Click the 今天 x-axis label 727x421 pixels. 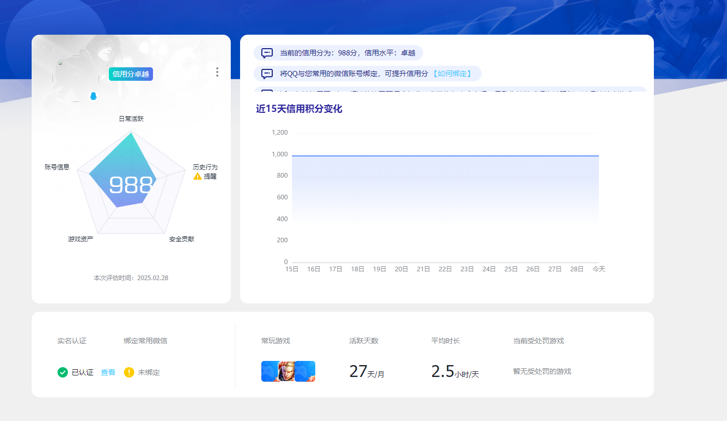click(599, 269)
